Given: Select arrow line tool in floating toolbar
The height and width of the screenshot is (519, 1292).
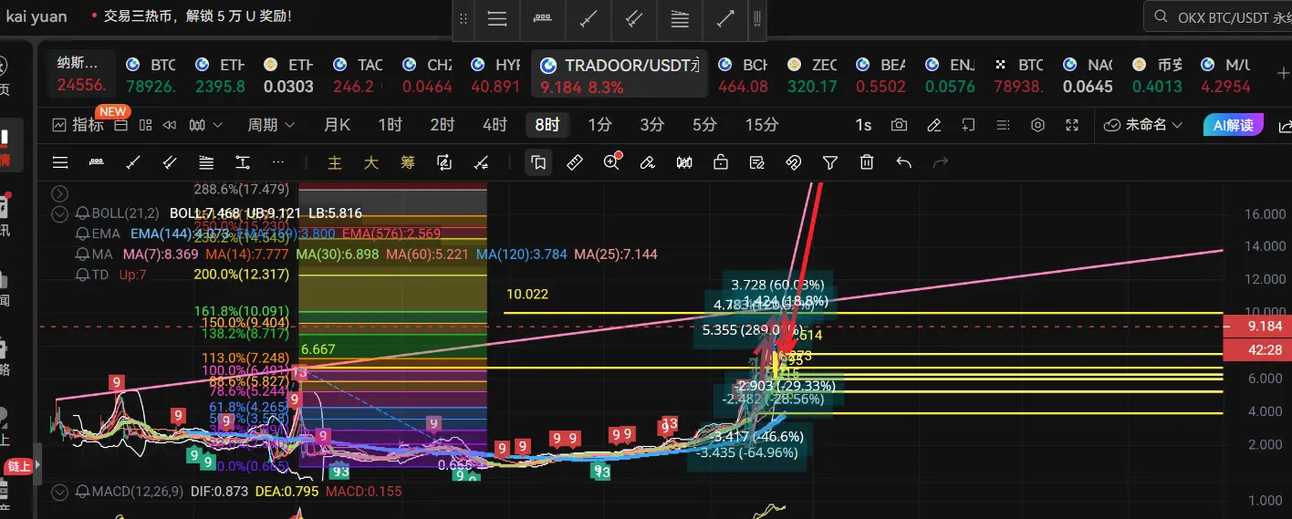Looking at the screenshot, I should pyautogui.click(x=725, y=18).
